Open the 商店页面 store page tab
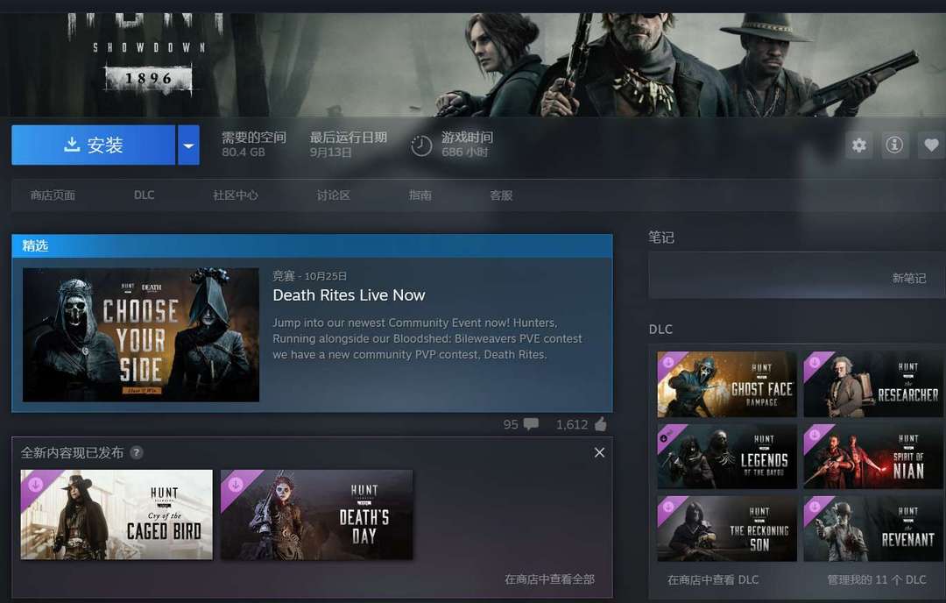The width and height of the screenshot is (946, 603). [x=53, y=195]
